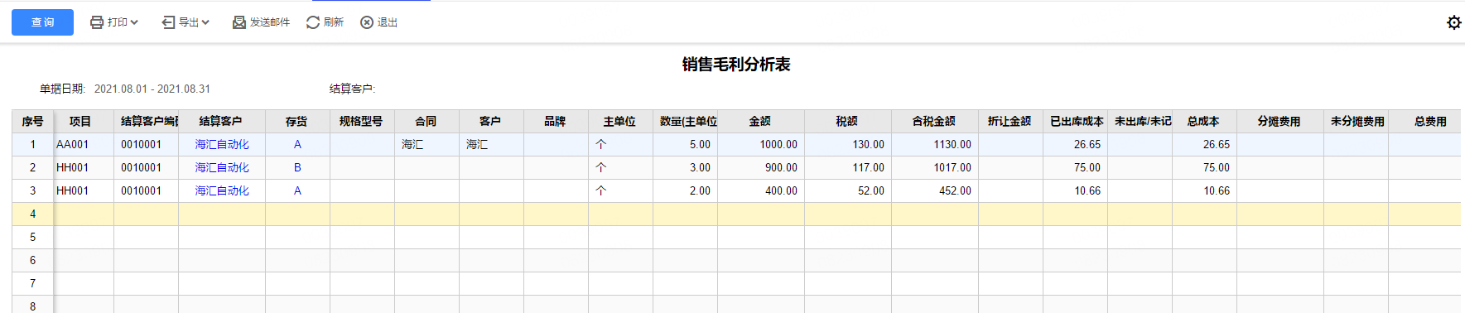Click the blue 查询 button
Viewport: 1465px width, 313px height.
pyautogui.click(x=42, y=22)
